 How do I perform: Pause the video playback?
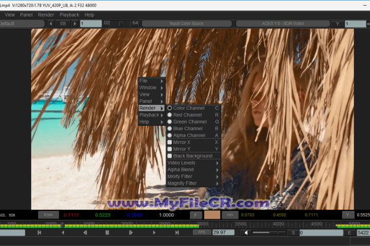click(107, 233)
